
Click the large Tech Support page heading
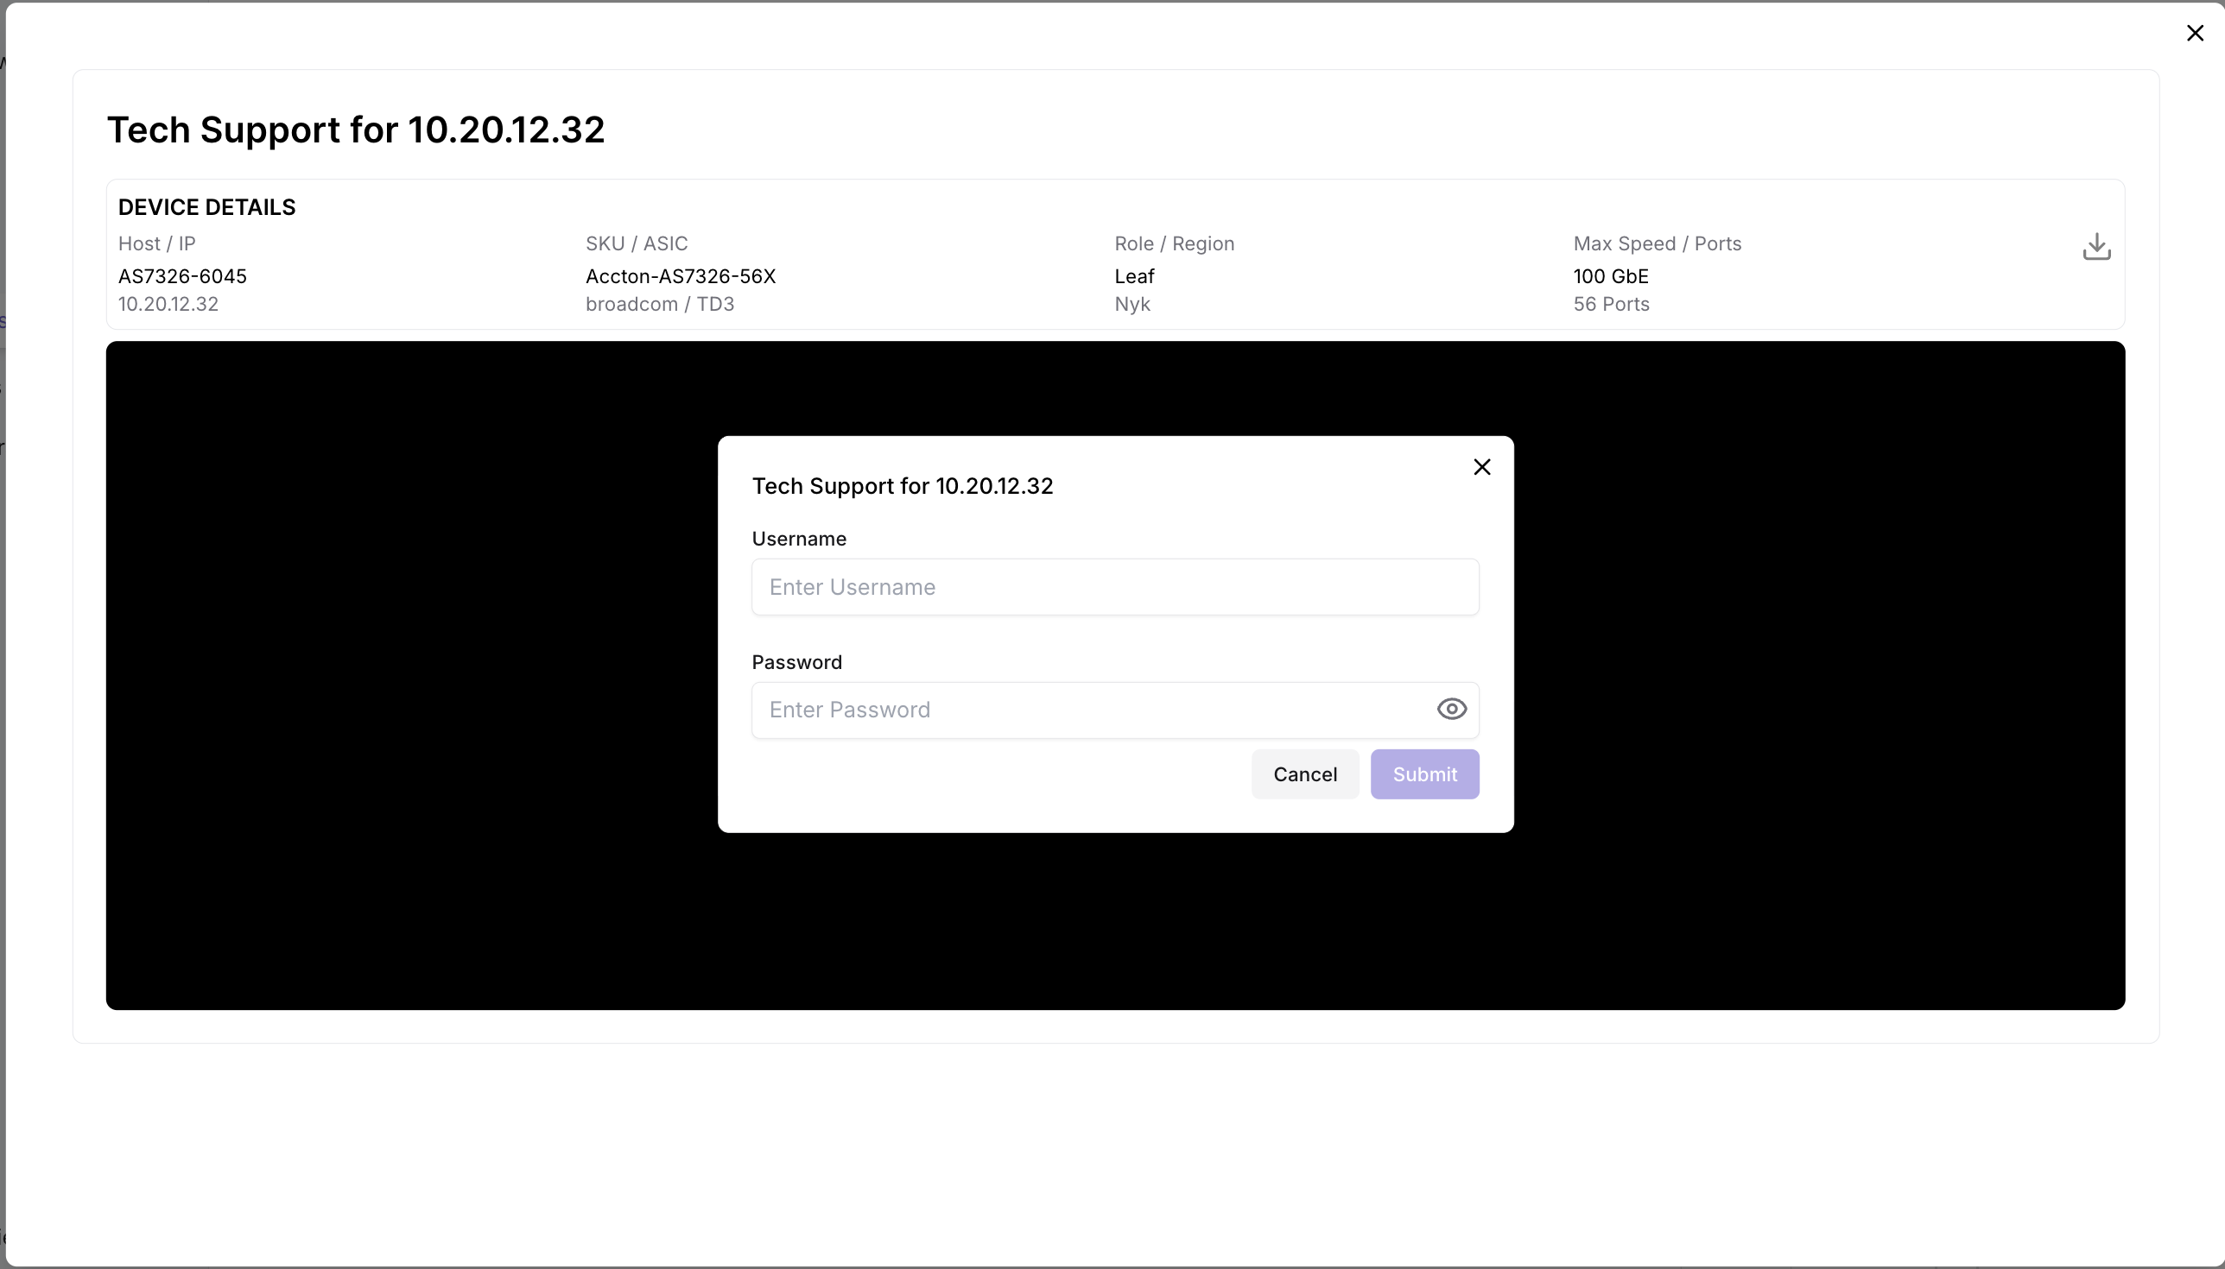356,129
